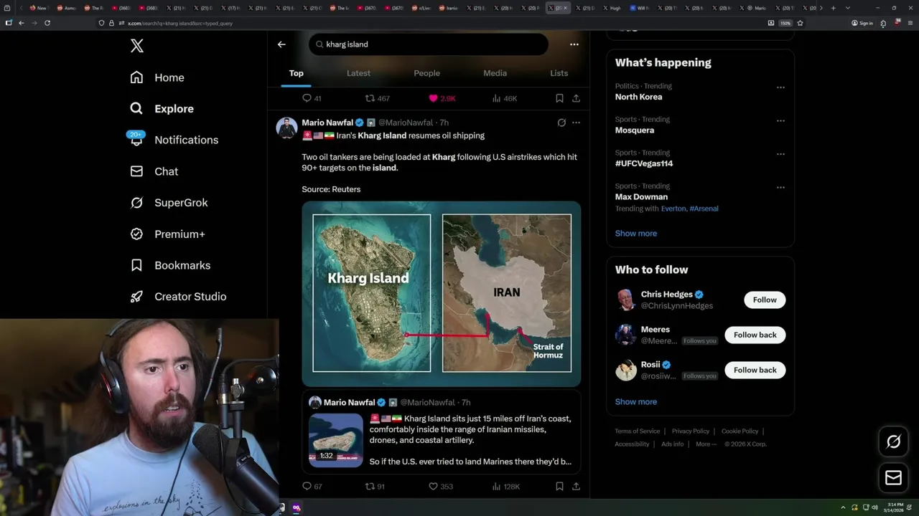Screen dimensions: 919x516
Task: Click the kharg island search field
Action: [x=429, y=44]
